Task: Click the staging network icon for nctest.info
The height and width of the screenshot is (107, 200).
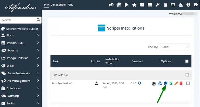Action: click(160, 83)
